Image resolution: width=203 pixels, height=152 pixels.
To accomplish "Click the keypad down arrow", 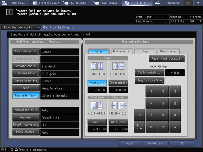I will pos(163,127).
